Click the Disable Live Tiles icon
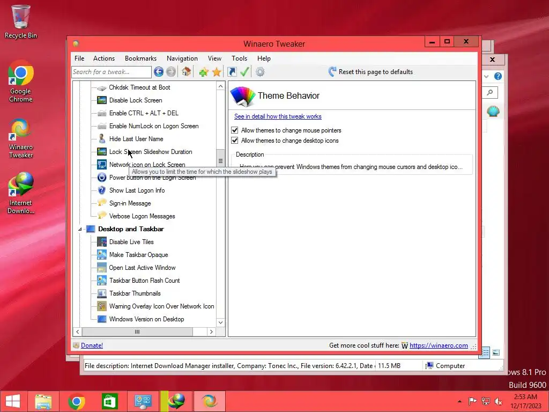Screen dimensions: 549x412 click(x=102, y=242)
